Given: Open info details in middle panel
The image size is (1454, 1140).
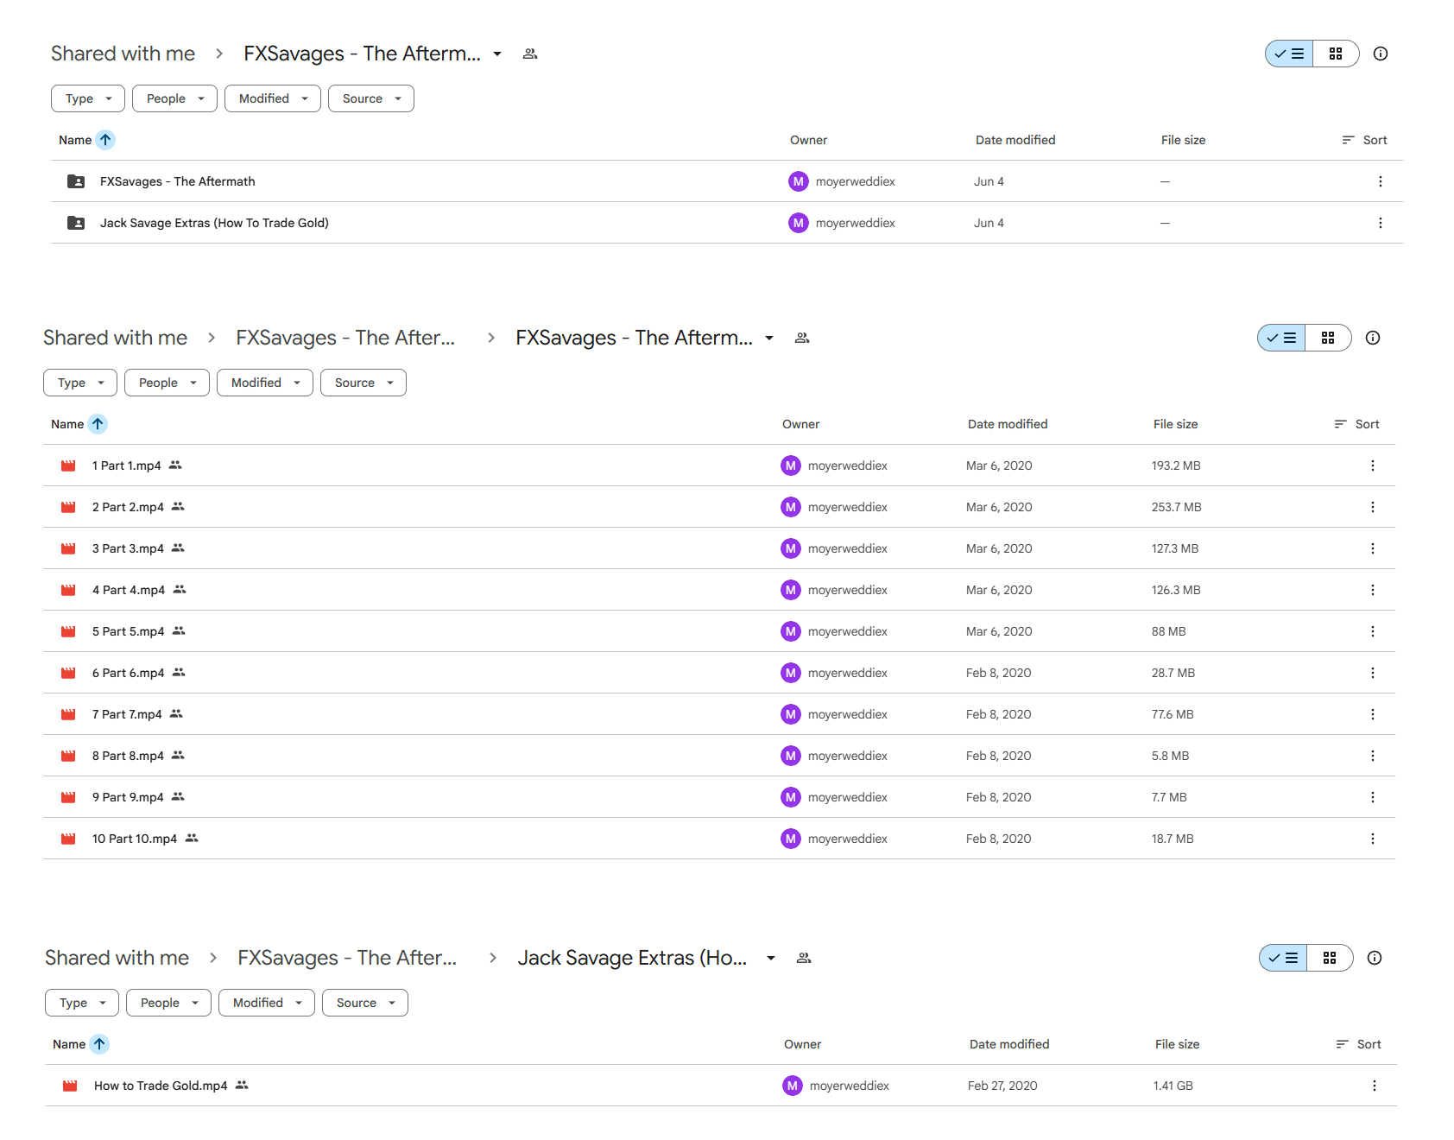Looking at the screenshot, I should (1373, 338).
